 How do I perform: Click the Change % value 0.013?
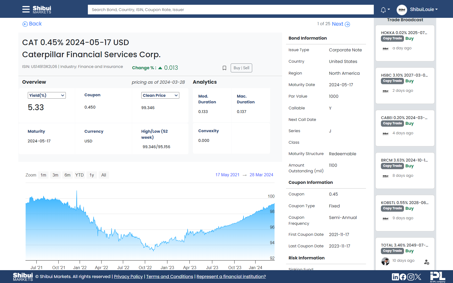point(171,68)
